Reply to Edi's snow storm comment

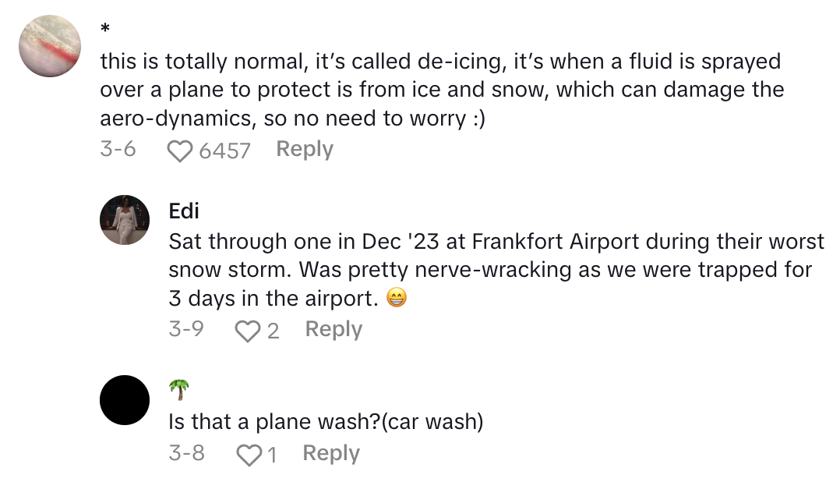333,329
